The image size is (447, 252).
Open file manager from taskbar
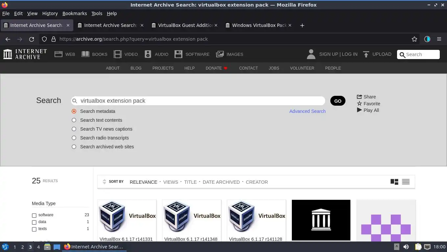pos(47,247)
